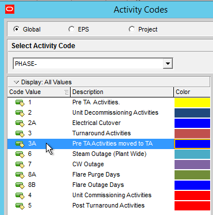Click the tag icon for code 8A
213x215 pixels.
[x=20, y=175]
